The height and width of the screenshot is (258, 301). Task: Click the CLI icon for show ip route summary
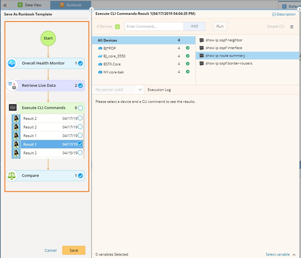point(202,56)
